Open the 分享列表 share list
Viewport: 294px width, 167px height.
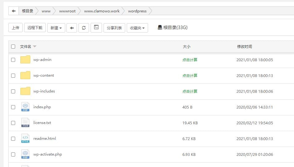(114, 28)
